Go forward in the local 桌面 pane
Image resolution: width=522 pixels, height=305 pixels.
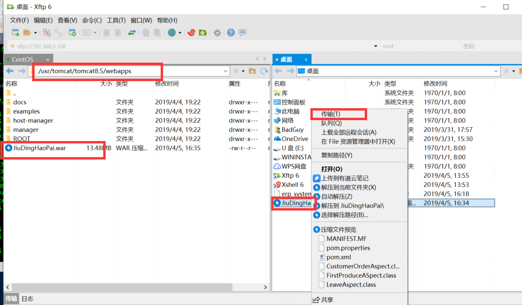[x=291, y=71]
